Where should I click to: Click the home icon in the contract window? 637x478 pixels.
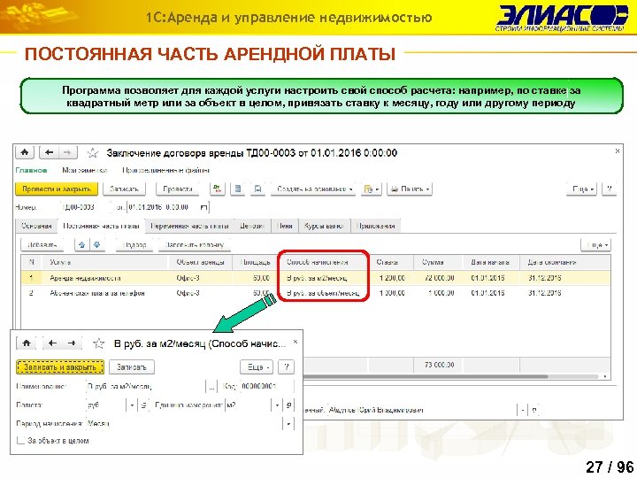(x=25, y=152)
